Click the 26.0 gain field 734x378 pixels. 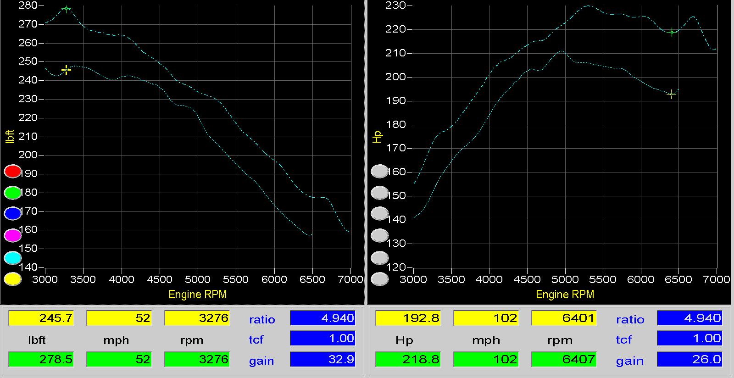(690, 359)
